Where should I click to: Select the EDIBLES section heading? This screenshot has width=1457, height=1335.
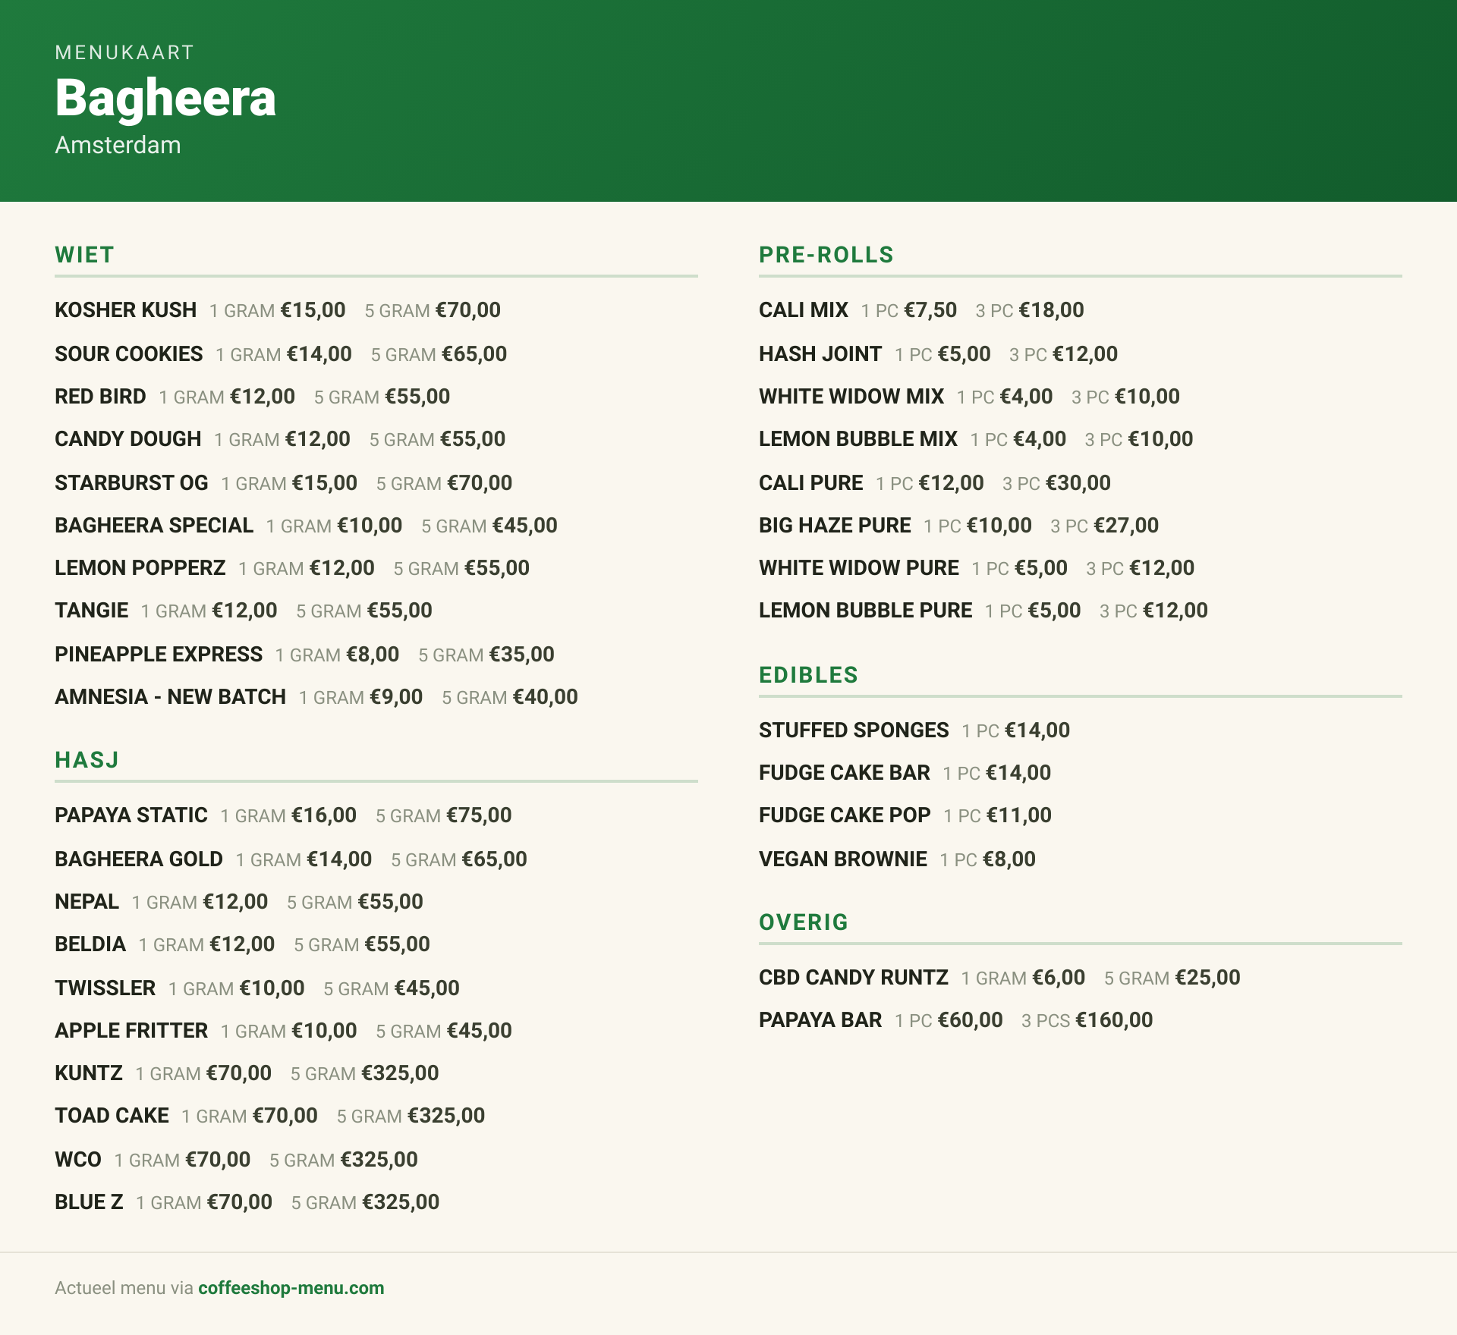pos(808,675)
